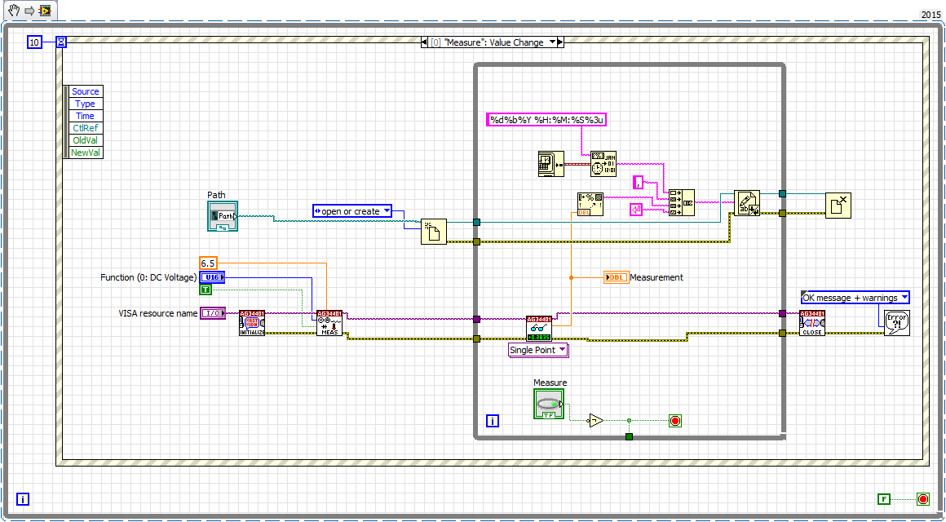Go to previous event case arrow
This screenshot has width=946, height=522.
(425, 42)
